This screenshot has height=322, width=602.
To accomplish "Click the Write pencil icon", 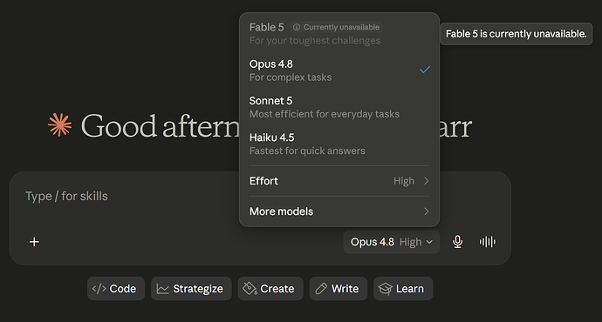I will pyautogui.click(x=321, y=289).
